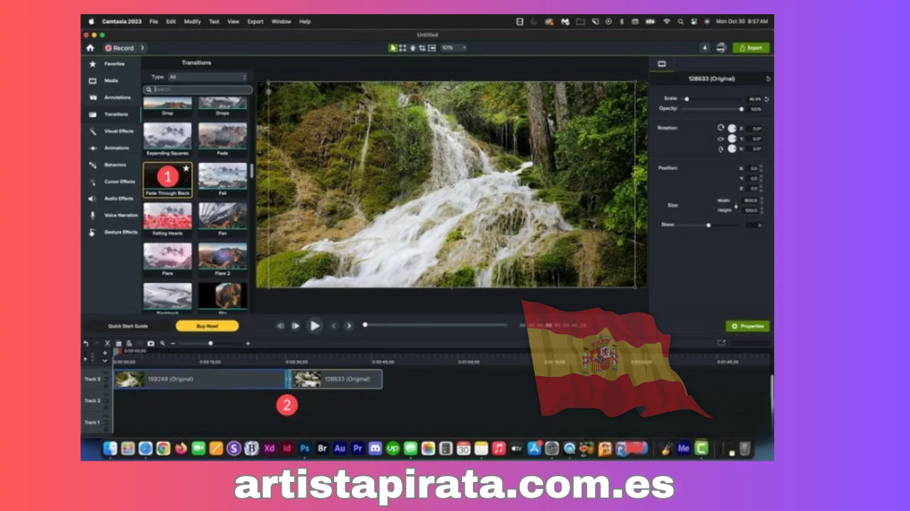Select the Transitions tab in sidebar
This screenshot has width=910, height=511.
112,114
